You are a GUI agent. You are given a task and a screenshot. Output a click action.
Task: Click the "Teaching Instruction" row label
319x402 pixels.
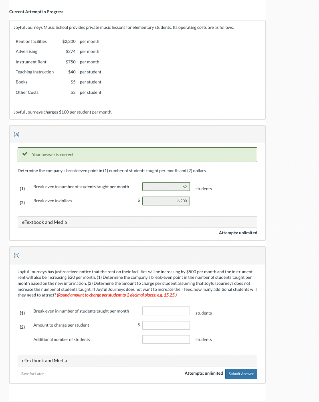pyautogui.click(x=35, y=72)
